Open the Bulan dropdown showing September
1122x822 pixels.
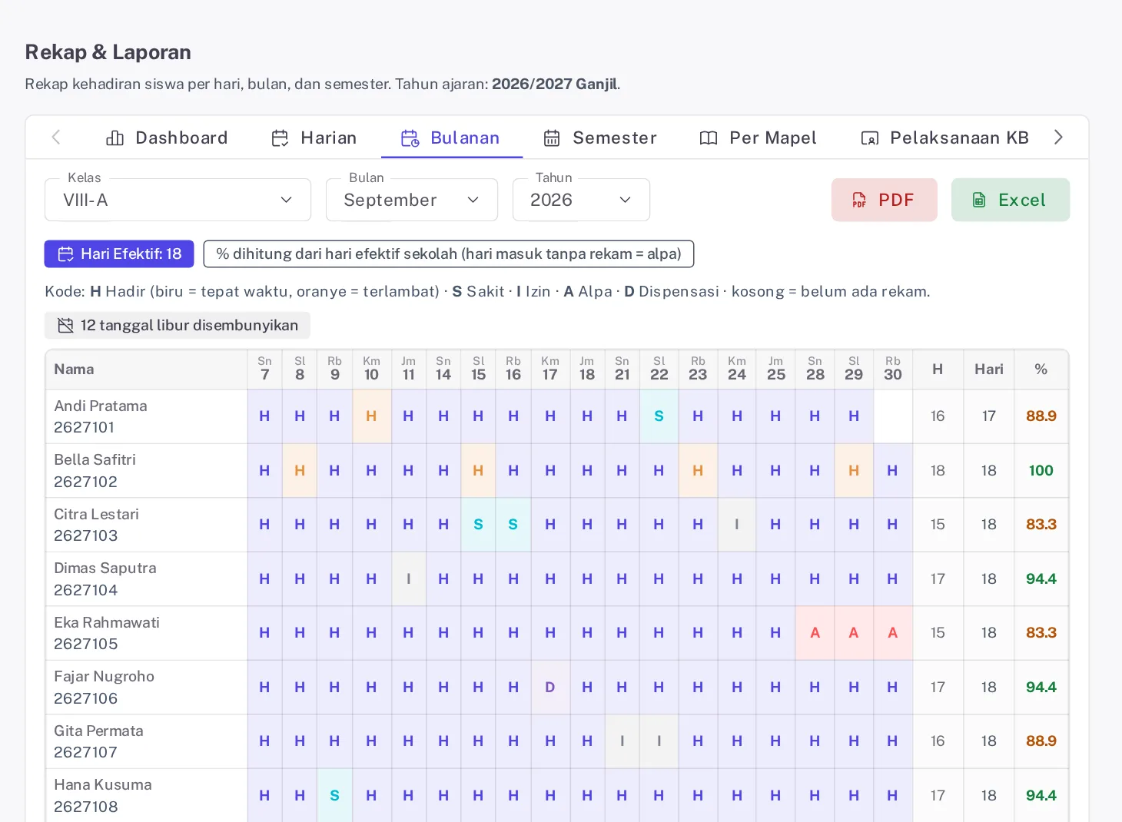[412, 200]
